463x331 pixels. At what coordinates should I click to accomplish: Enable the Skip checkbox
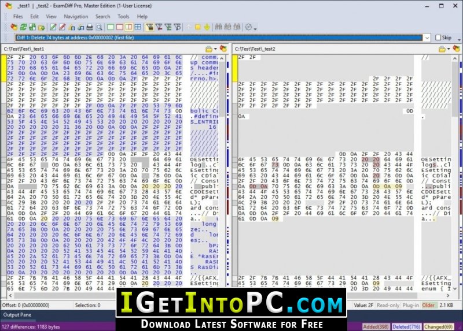coord(438,38)
